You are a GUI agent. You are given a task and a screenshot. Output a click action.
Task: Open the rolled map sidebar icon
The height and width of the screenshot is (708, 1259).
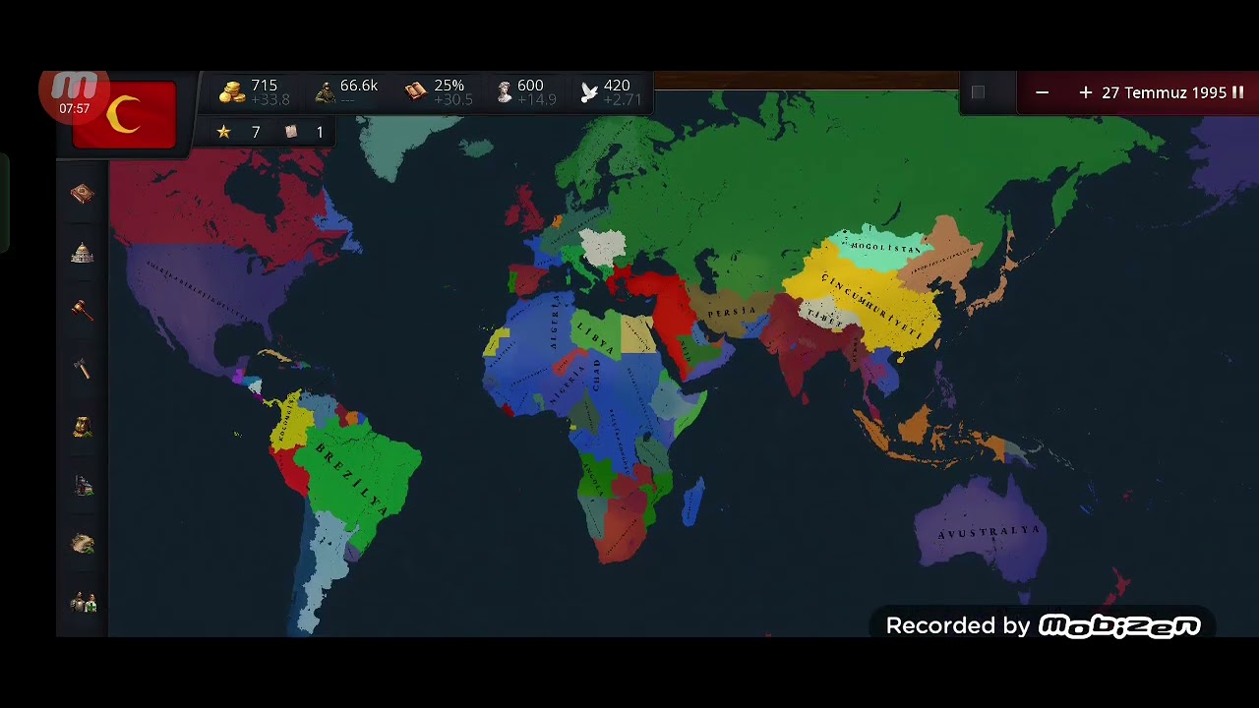83,544
